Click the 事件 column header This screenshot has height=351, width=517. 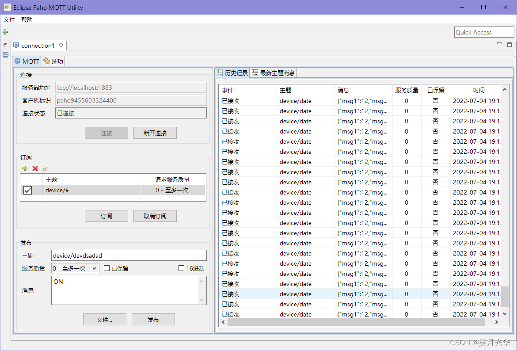pos(247,90)
